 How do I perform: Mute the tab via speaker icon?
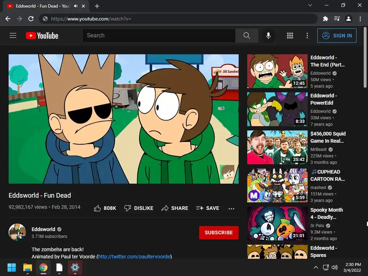click(75, 6)
